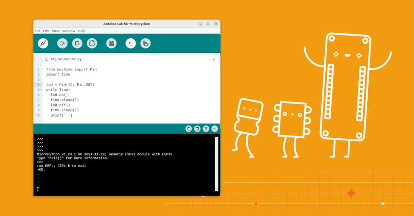Reset the board with the Reload icon
This screenshot has height=216, width=414.
[x=92, y=43]
